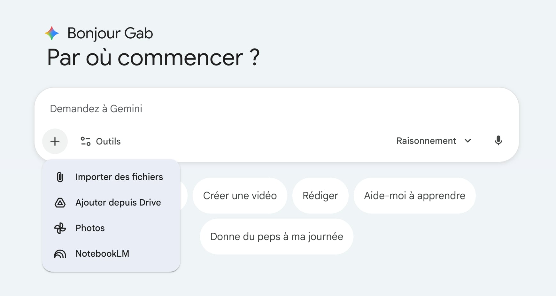The height and width of the screenshot is (296, 556).
Task: Select the Importer des fichiers menu entry
Action: tap(119, 177)
